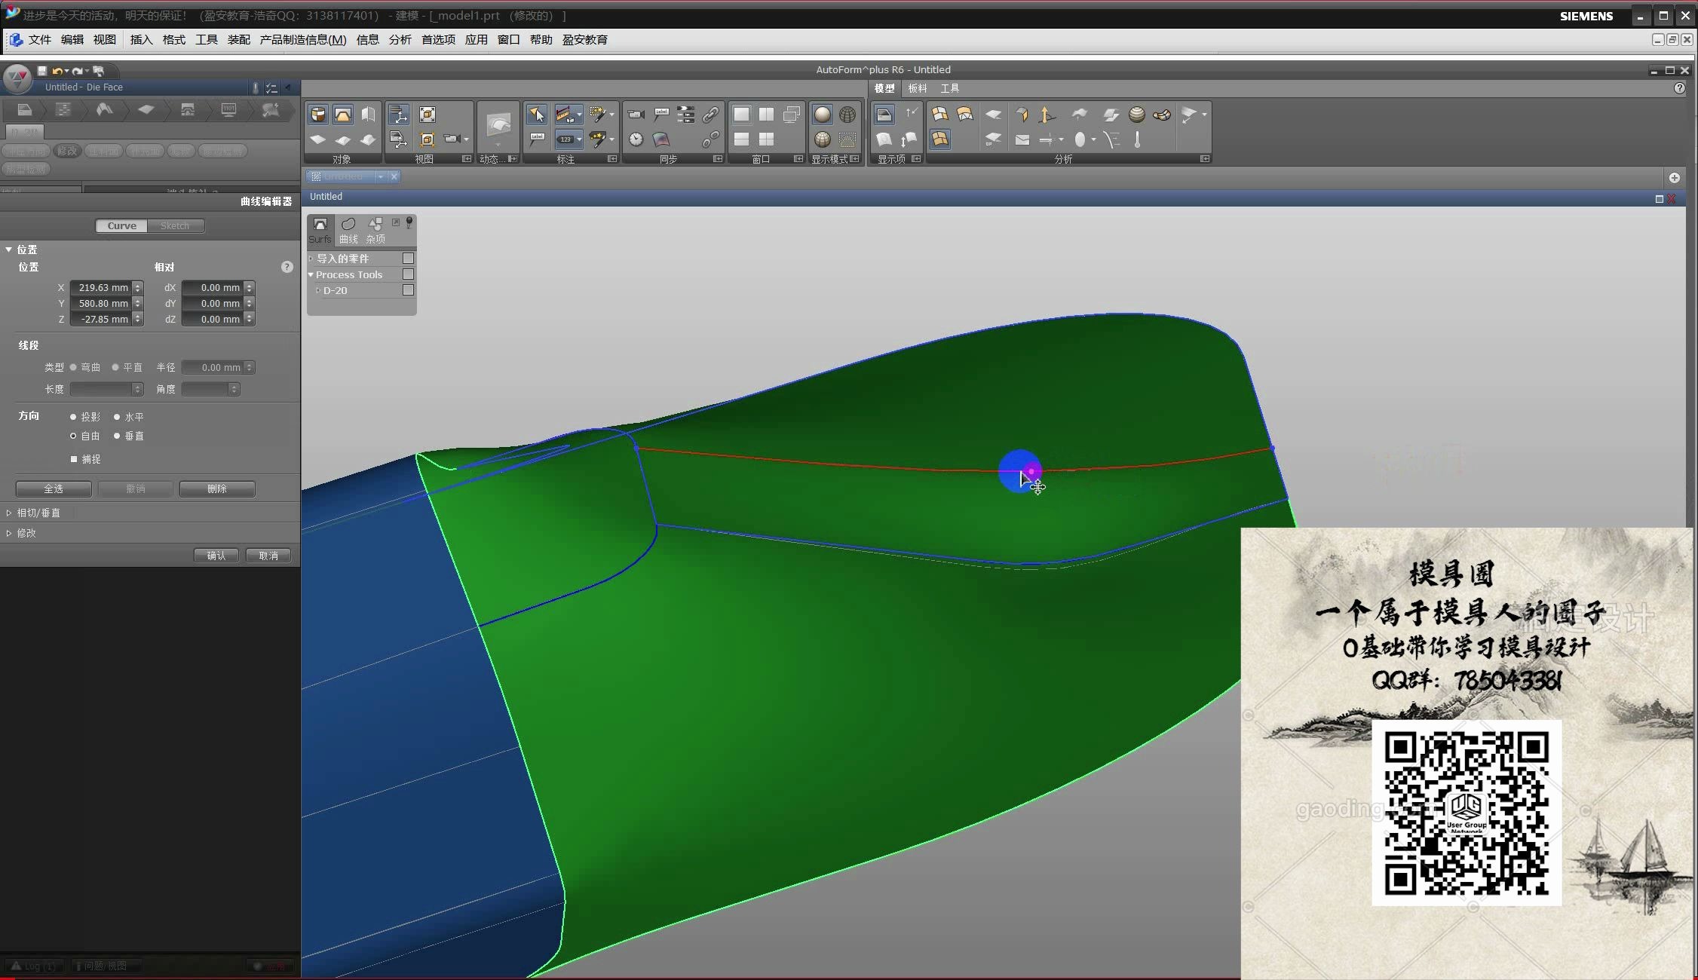The width and height of the screenshot is (1698, 980).
Task: Switch to the 板料 ribbon tab
Action: (917, 88)
